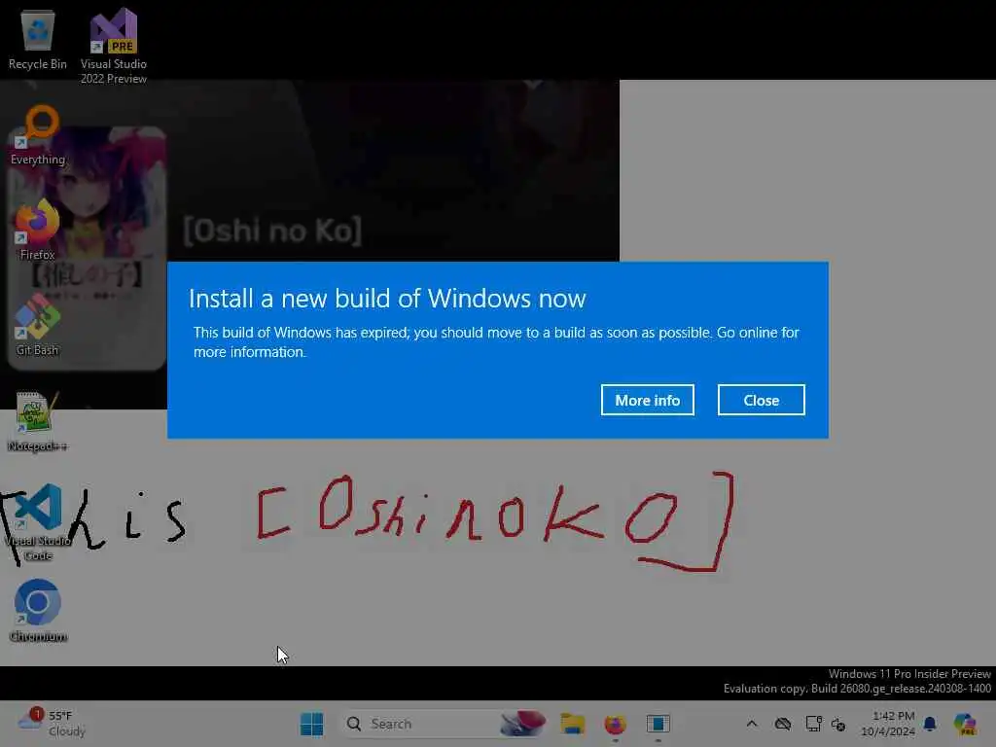Click the dialog heading 'Install a new build of Windows now'
This screenshot has width=996, height=747.
(387, 299)
